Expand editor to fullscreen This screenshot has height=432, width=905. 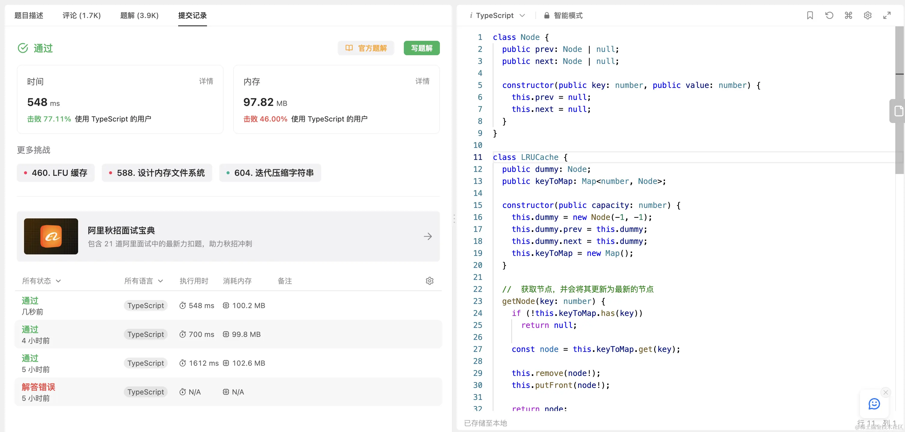tap(887, 15)
